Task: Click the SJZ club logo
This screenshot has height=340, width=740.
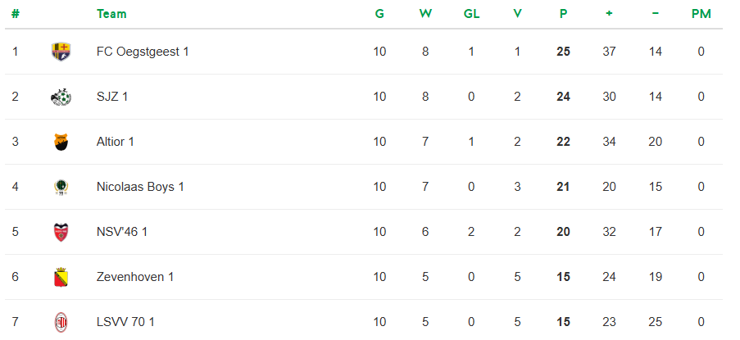Action: click(60, 97)
